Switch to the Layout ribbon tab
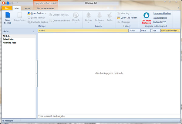 click(x=27, y=8)
